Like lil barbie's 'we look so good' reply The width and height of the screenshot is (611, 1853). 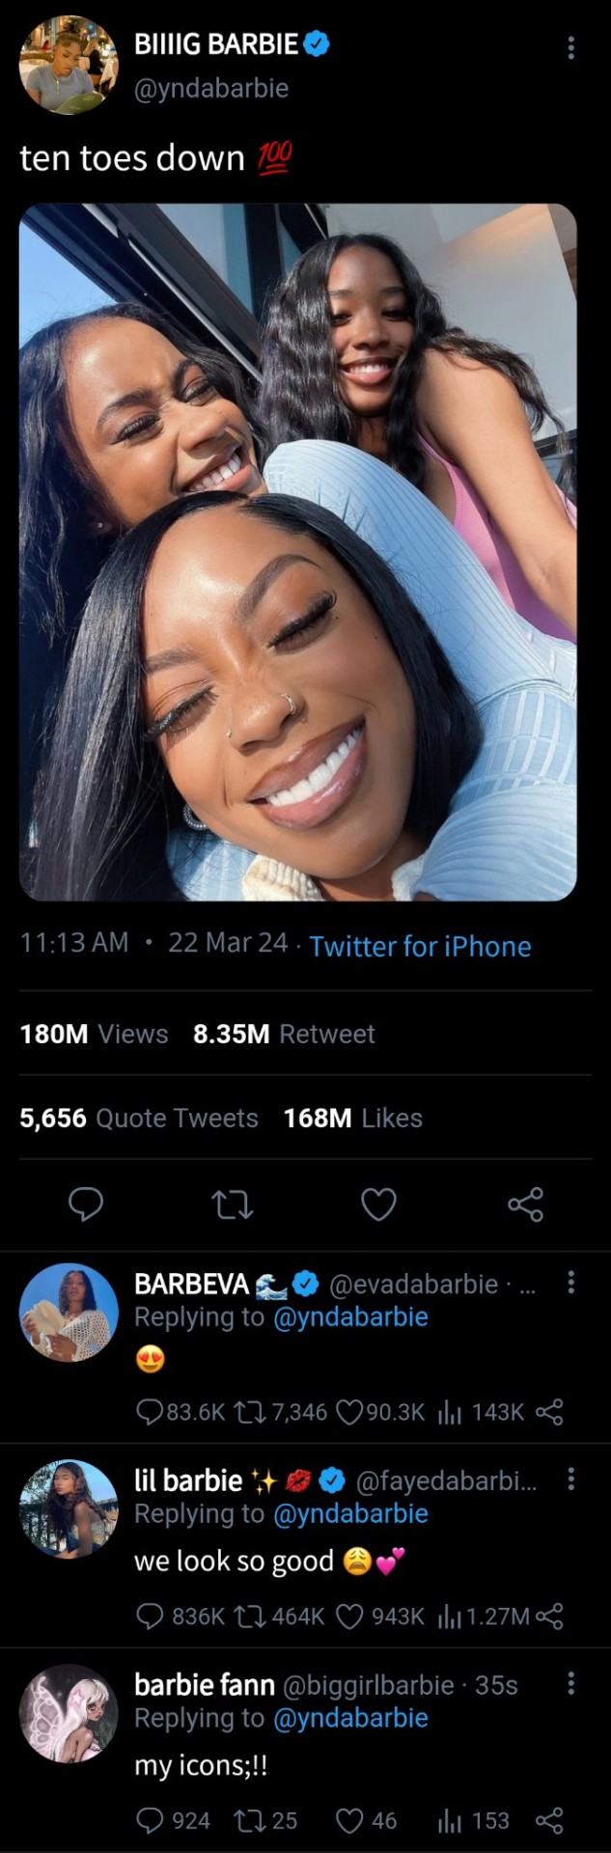[x=348, y=1616]
